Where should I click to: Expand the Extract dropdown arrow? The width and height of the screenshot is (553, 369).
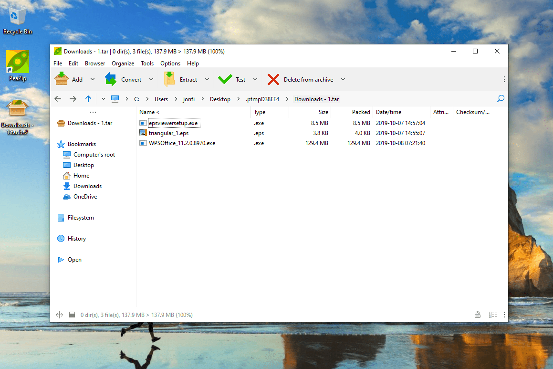point(207,79)
